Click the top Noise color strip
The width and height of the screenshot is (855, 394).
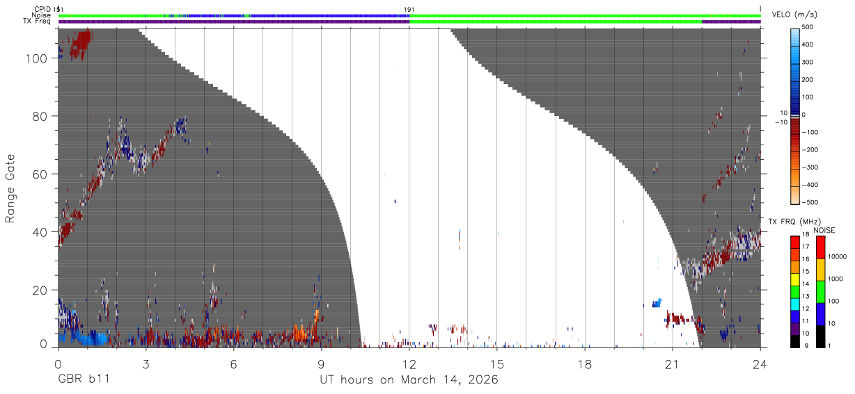409,15
